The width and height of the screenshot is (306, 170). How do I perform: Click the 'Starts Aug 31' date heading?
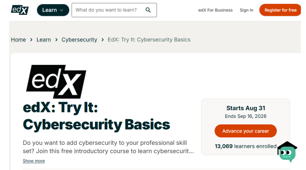(x=246, y=108)
